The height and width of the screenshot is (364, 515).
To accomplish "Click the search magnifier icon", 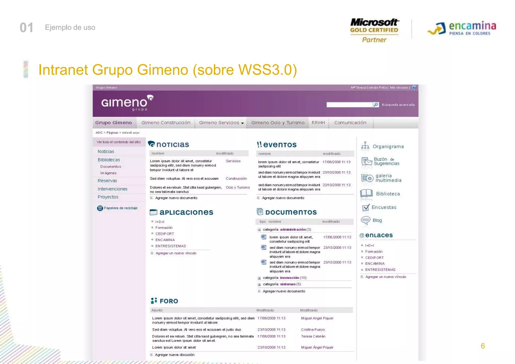I will click(376, 105).
